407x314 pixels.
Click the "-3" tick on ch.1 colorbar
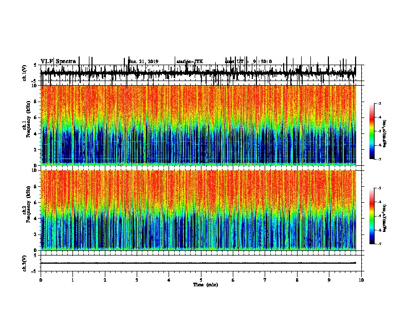coord(379,104)
